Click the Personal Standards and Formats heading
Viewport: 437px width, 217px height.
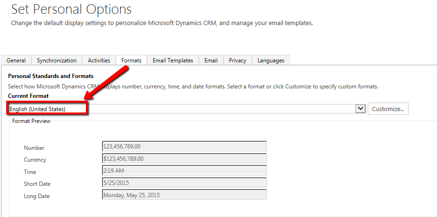(51, 76)
